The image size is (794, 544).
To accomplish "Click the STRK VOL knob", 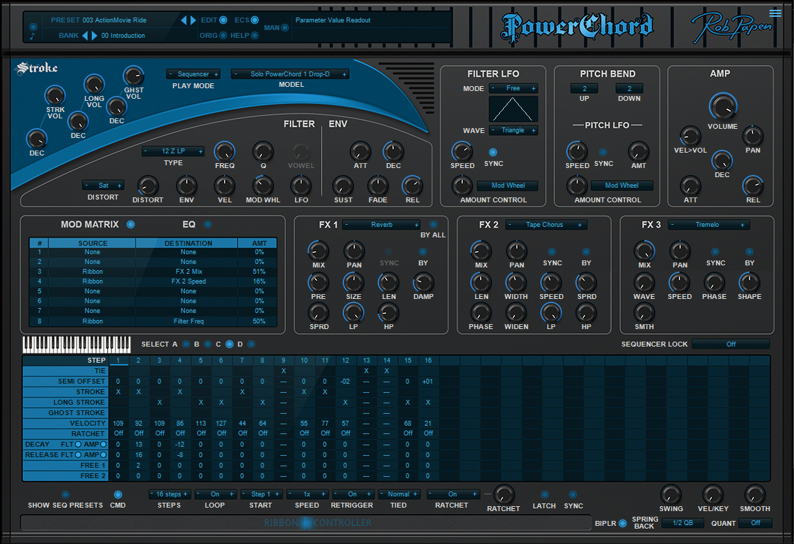I will 55,96.
